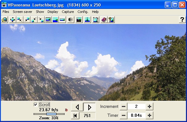The image size is (187, 122).
Task: Click the image-to-bottom-left corner arrow icon
Action: 34,20
